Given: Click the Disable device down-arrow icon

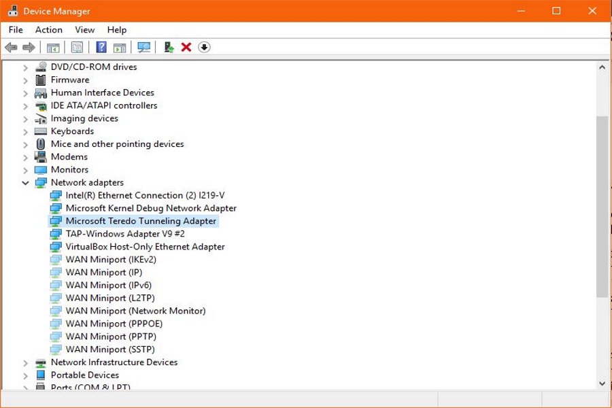Looking at the screenshot, I should click(204, 47).
